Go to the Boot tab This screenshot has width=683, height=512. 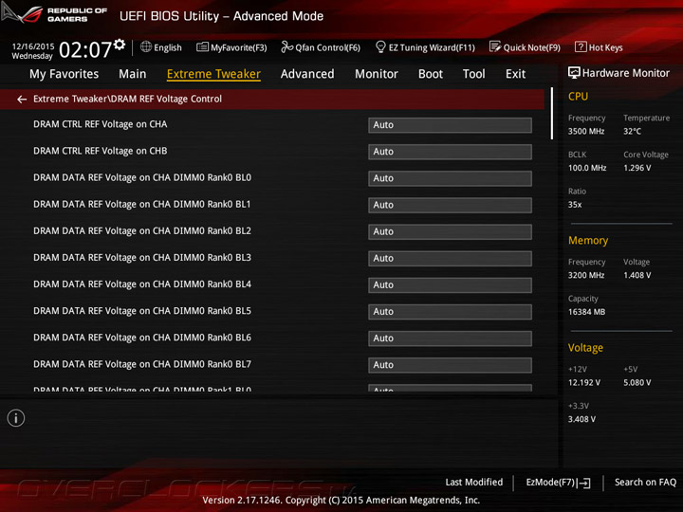click(x=431, y=74)
